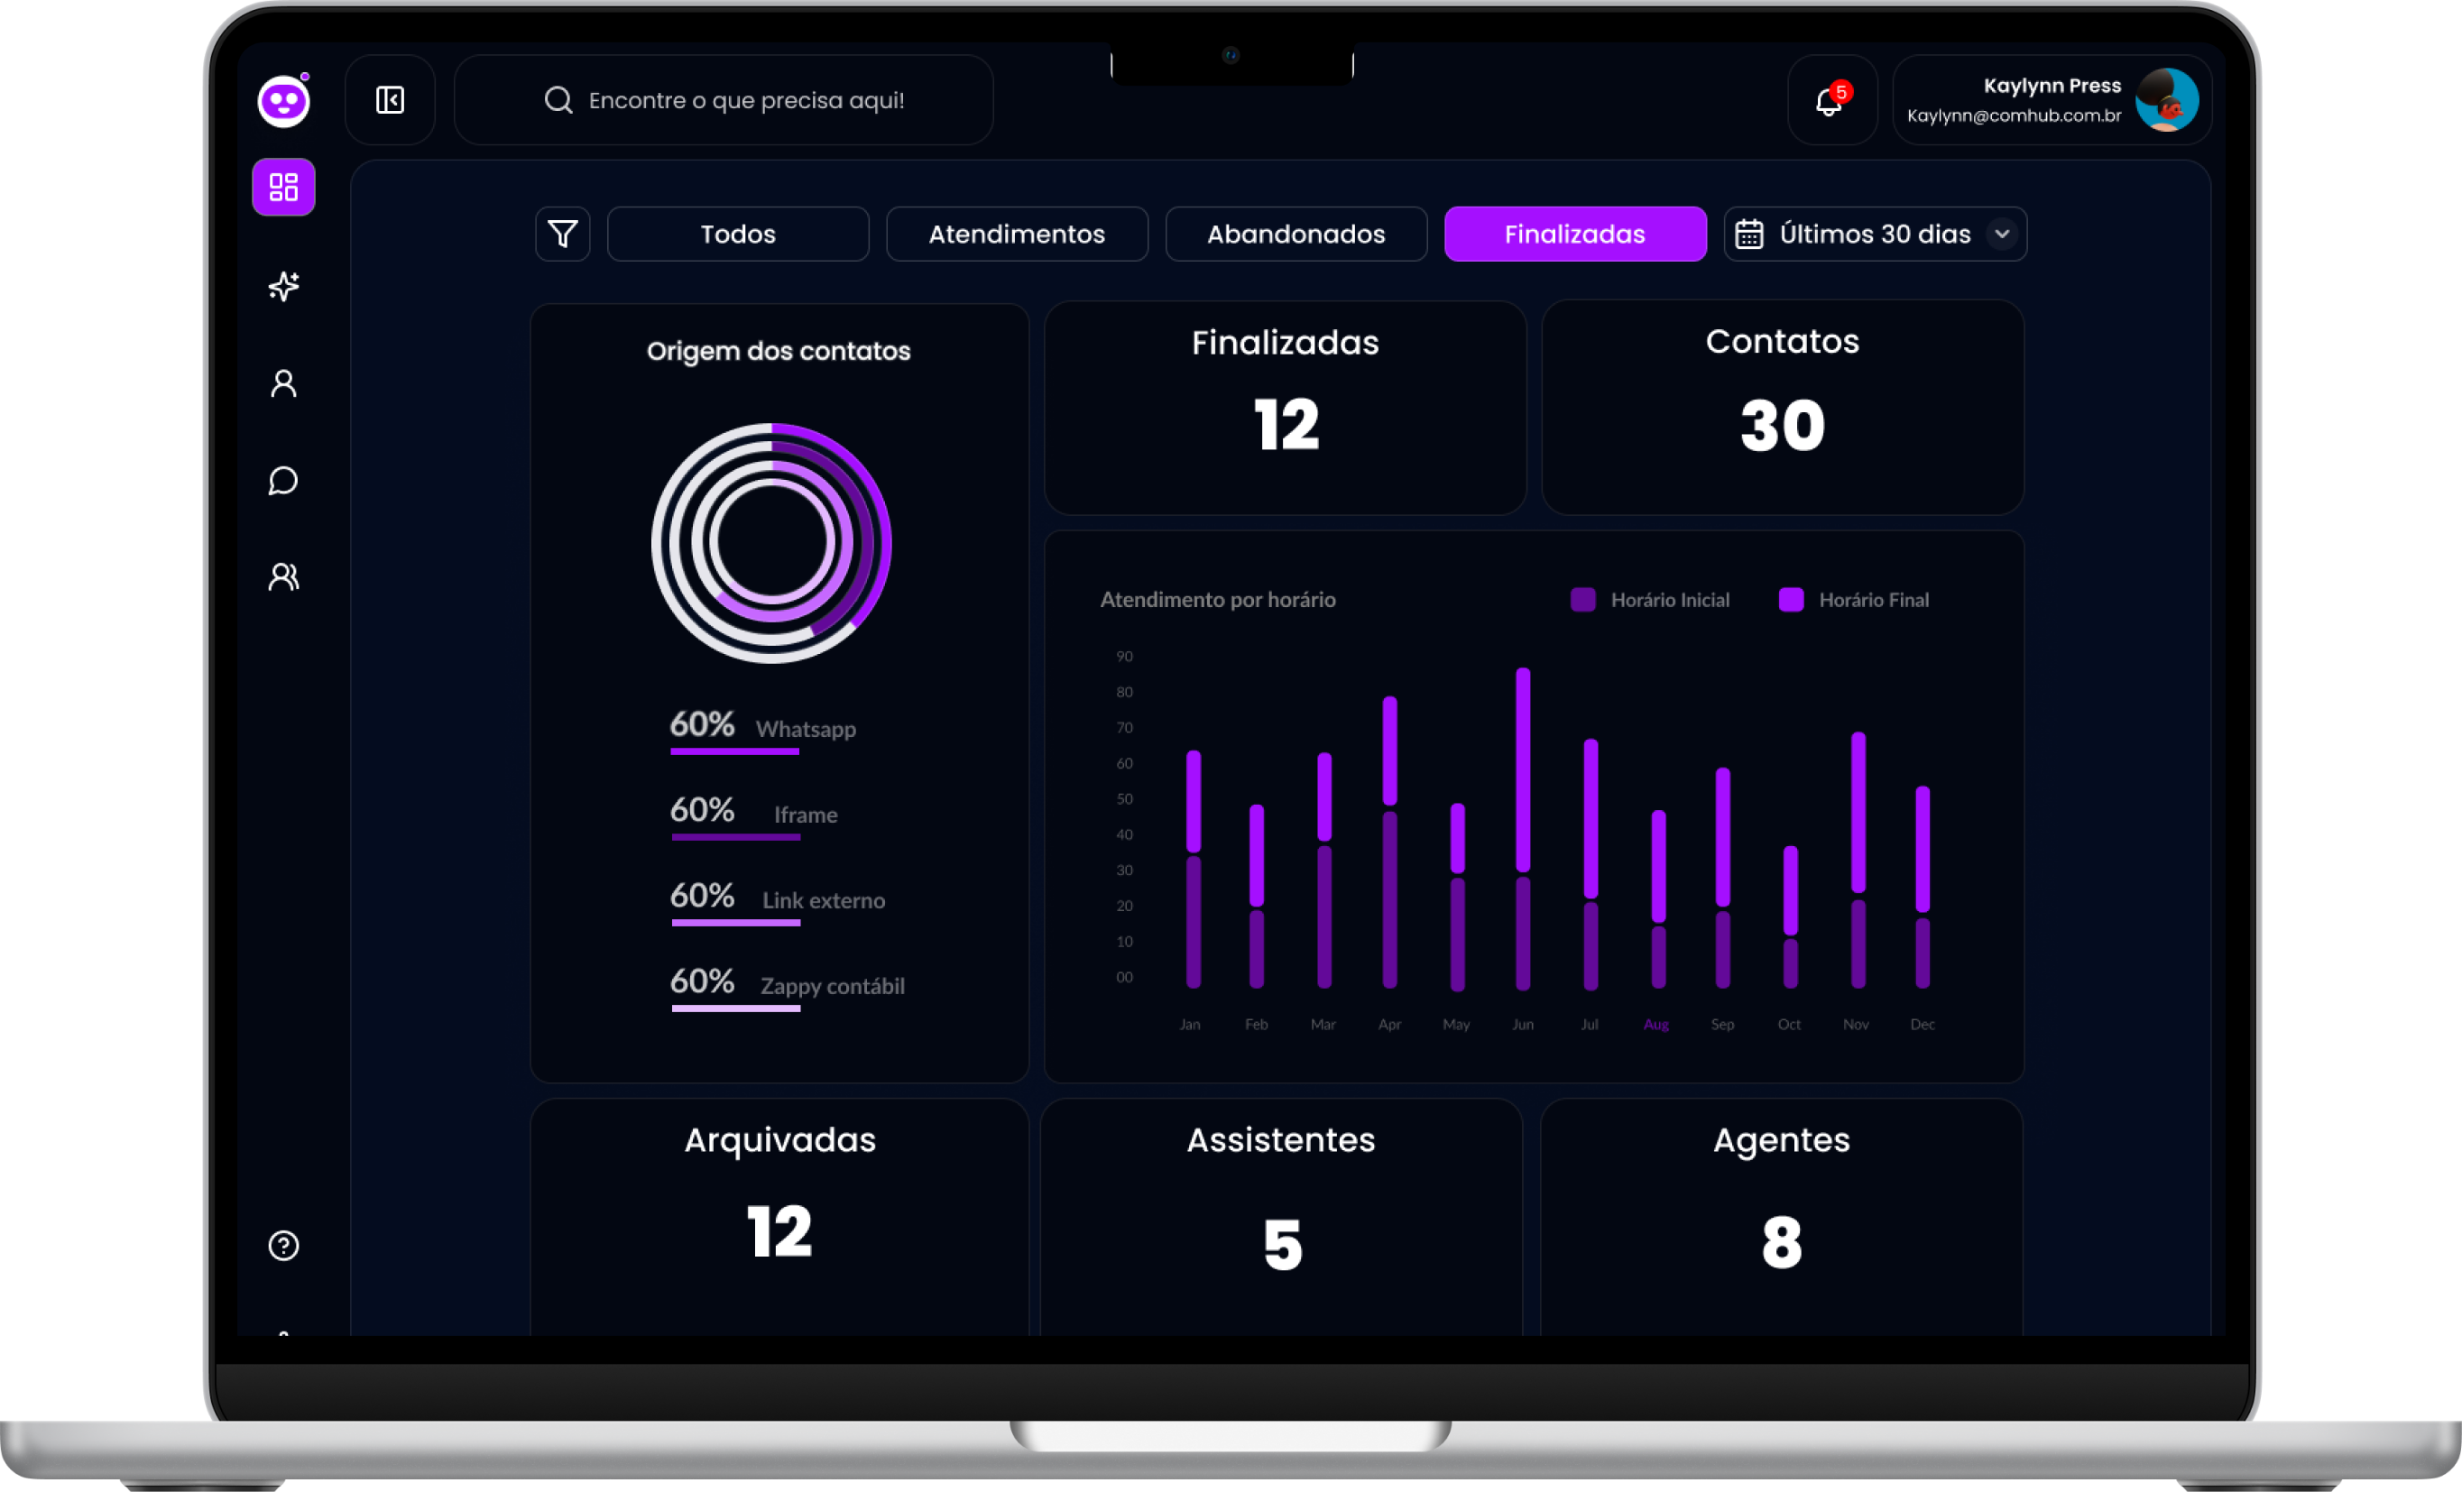Open the team users sidebar icon
This screenshot has height=1492, width=2462.
(284, 576)
